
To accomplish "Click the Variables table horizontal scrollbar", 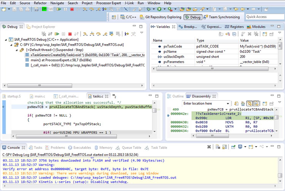I will 212,69.
